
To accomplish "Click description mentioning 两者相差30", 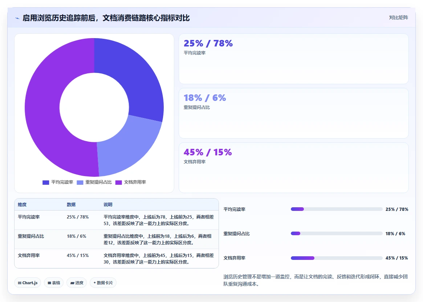I will tap(159, 258).
